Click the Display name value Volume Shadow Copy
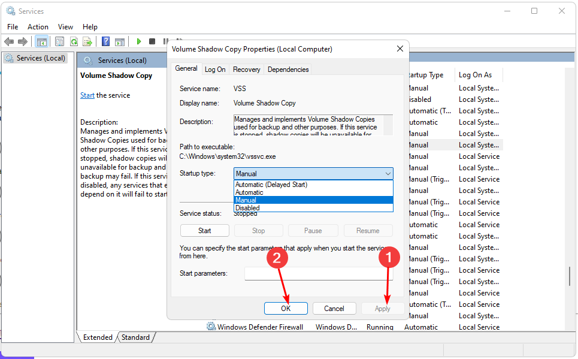This screenshot has height=359, width=578. tap(264, 103)
